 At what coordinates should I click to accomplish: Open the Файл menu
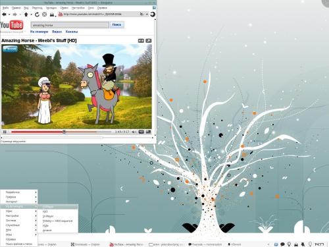click(5, 8)
